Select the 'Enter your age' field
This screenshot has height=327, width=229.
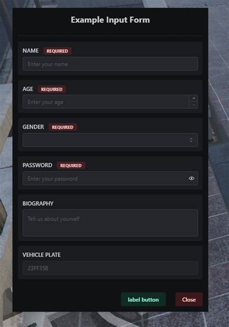(106, 102)
